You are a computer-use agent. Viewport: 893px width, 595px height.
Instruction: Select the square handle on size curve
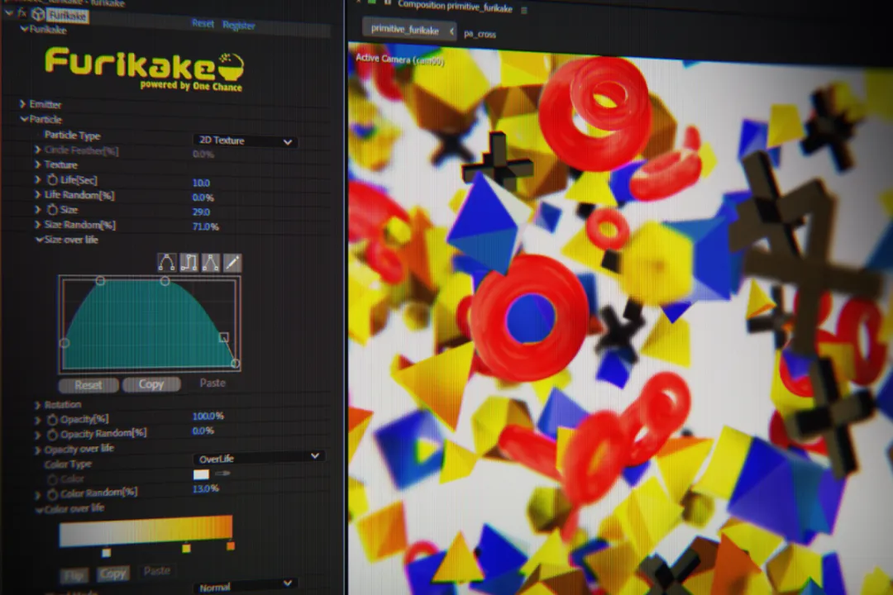224,337
